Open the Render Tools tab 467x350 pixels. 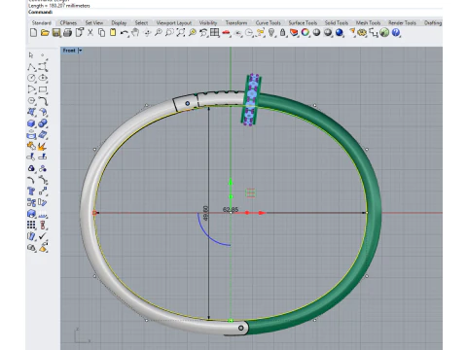[x=402, y=23]
